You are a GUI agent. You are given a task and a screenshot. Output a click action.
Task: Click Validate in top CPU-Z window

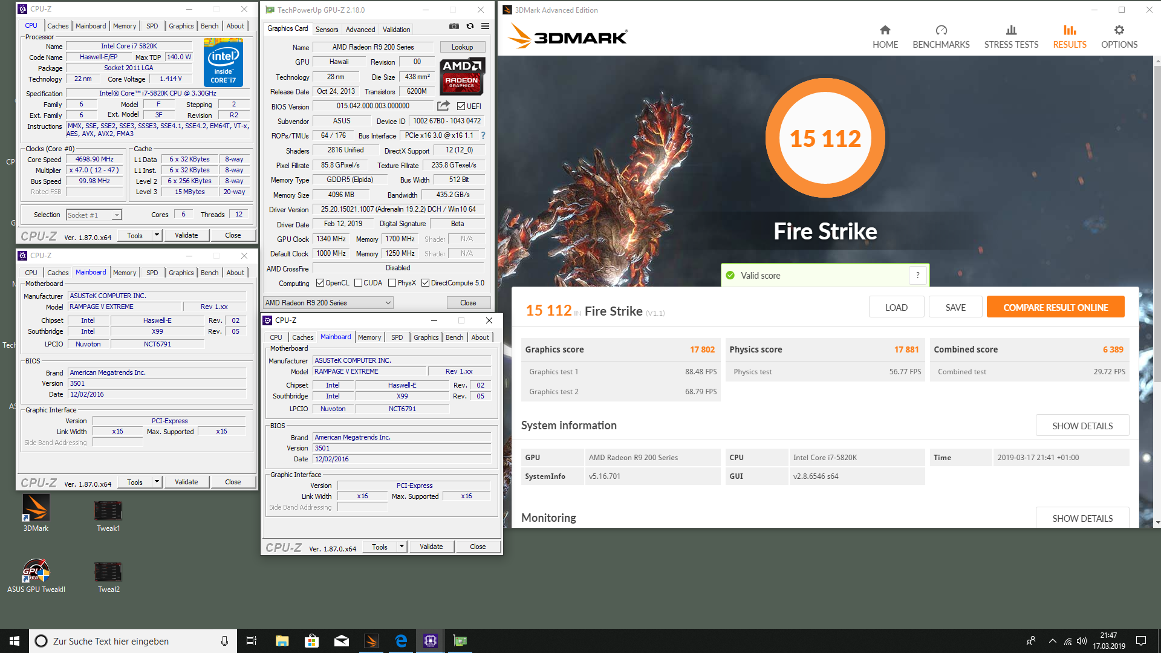[x=186, y=235]
